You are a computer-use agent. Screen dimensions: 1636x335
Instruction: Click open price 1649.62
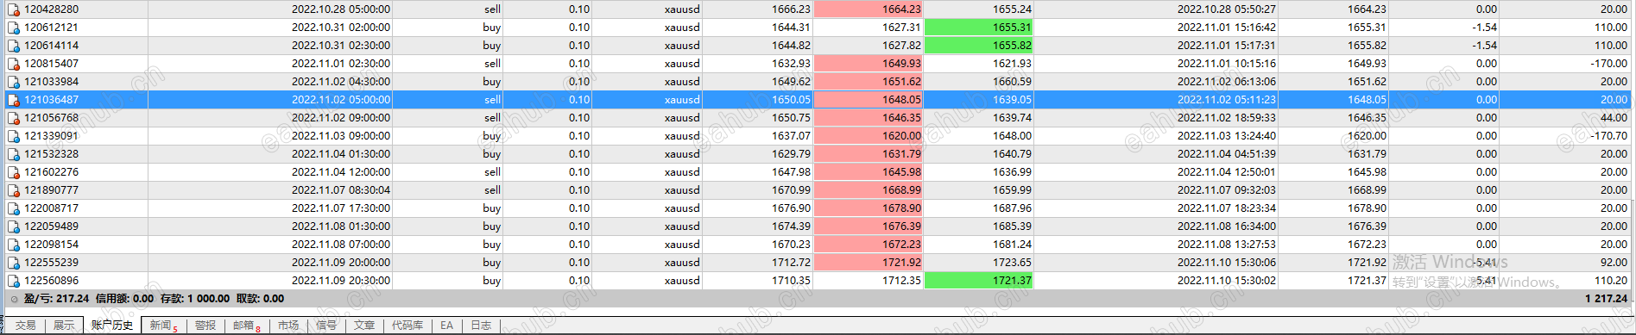pyautogui.click(x=791, y=82)
